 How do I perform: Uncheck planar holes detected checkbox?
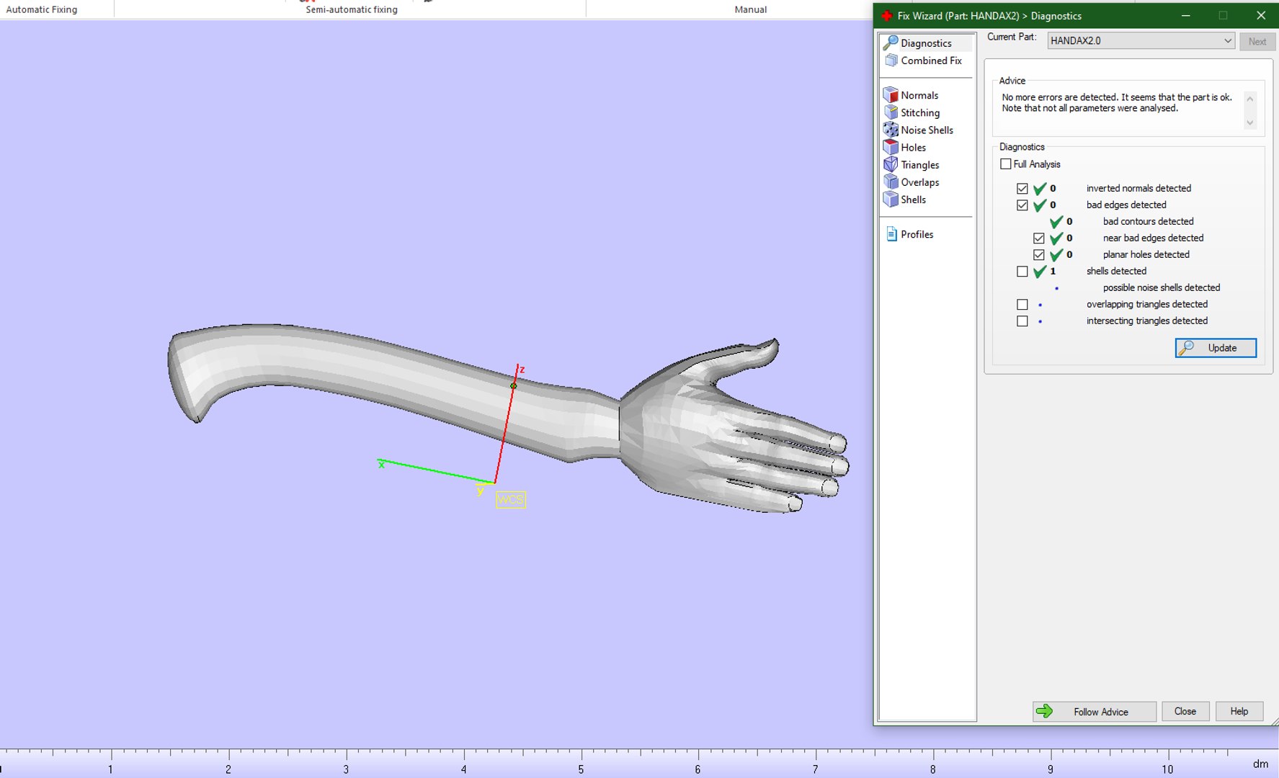click(x=1038, y=255)
